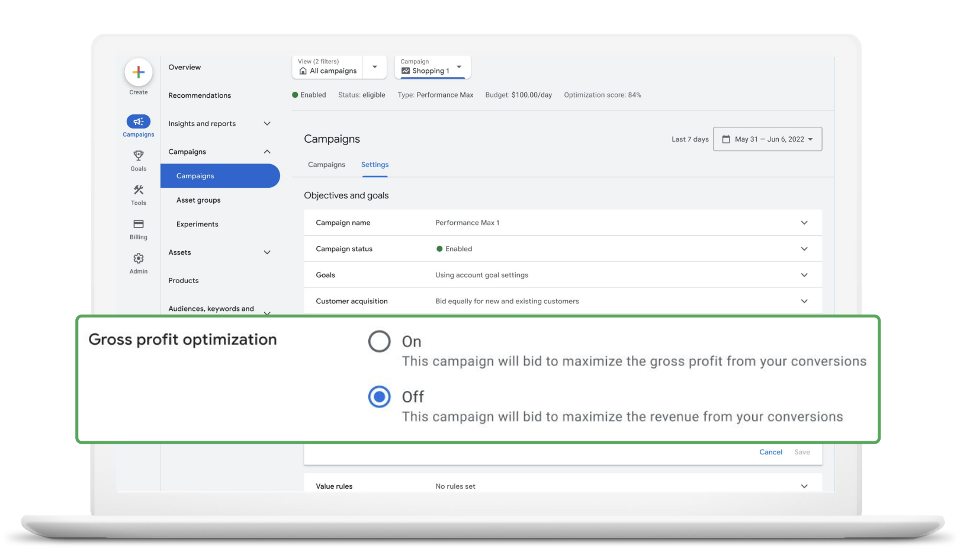The width and height of the screenshot is (957, 558).
Task: Click the Gross profit optimization label
Action: [x=182, y=339]
